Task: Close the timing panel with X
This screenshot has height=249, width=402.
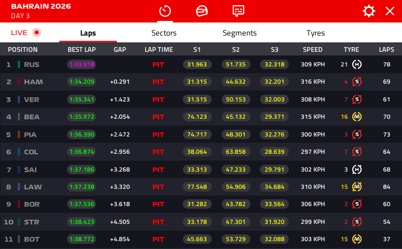Action: [390, 12]
